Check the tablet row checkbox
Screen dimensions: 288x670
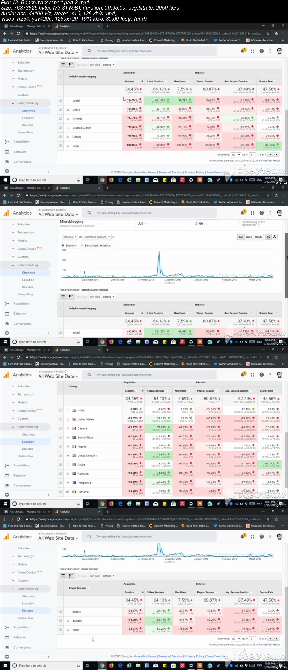(60, 629)
